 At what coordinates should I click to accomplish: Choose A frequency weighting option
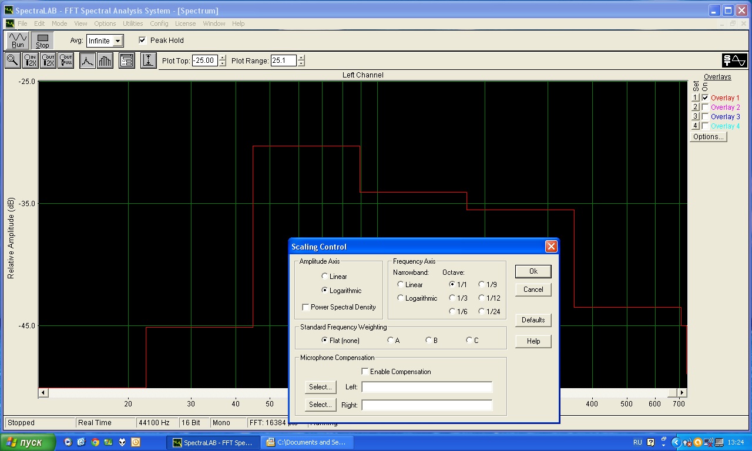coord(391,341)
